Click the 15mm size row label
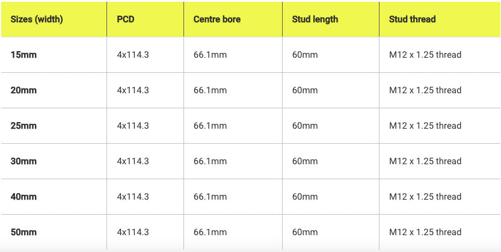Image resolution: width=501 pixels, height=252 pixels. point(24,55)
